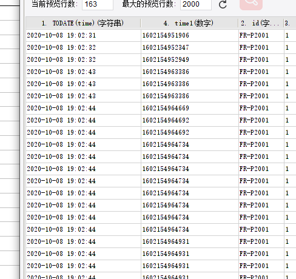Select time1 cell 1602154951906

point(190,36)
